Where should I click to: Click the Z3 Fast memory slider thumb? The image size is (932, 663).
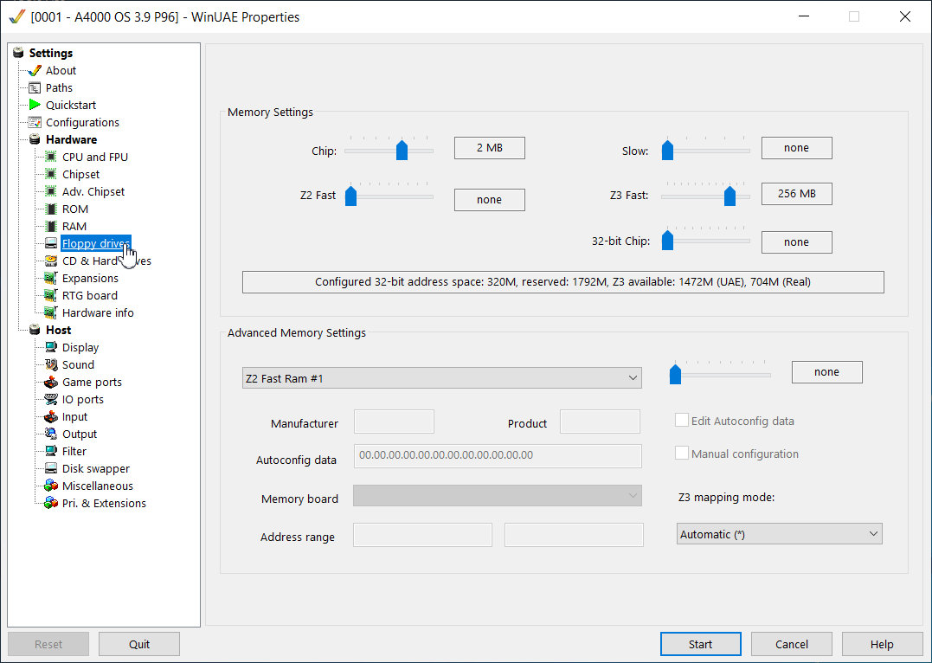click(730, 196)
